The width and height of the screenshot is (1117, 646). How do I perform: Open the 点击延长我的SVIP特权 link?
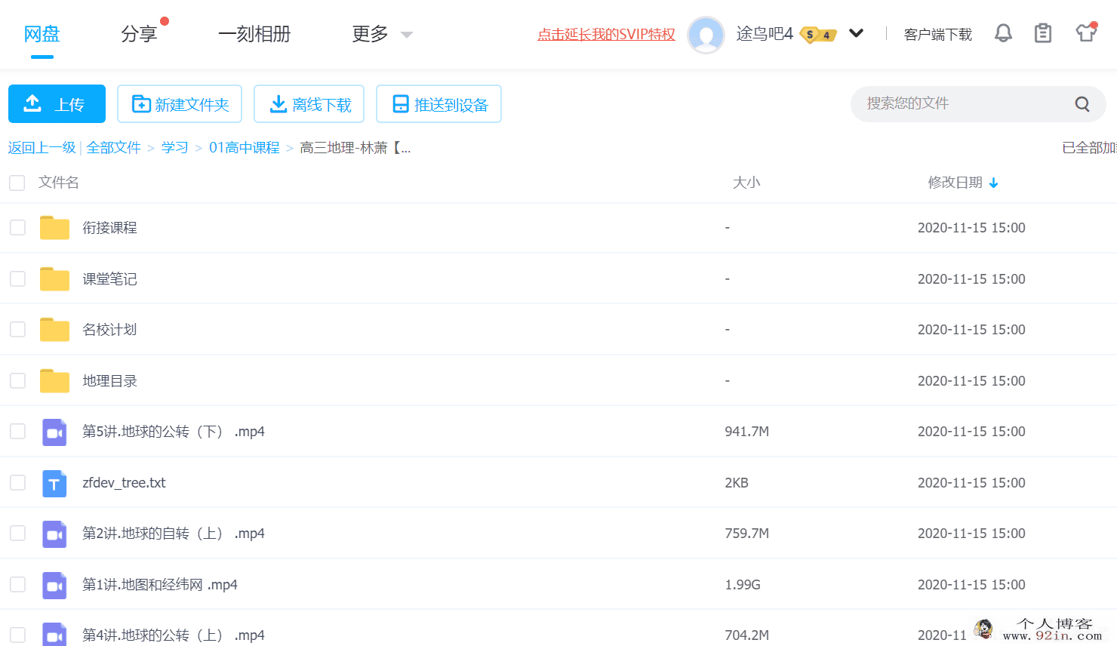coord(606,35)
